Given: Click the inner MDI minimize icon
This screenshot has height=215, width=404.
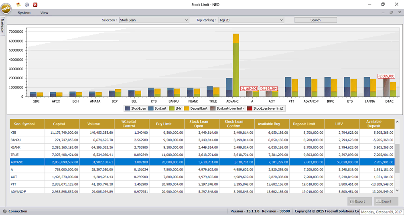Looking at the screenshot, I should pos(384,12).
